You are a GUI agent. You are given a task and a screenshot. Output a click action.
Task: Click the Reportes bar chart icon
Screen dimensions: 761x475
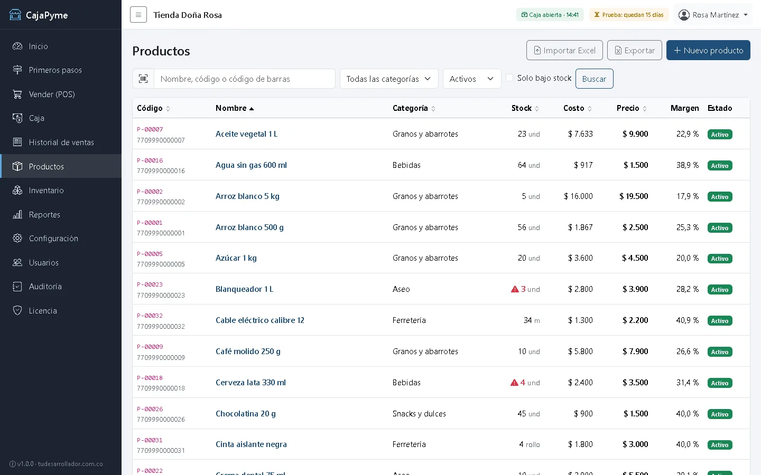pyautogui.click(x=17, y=214)
